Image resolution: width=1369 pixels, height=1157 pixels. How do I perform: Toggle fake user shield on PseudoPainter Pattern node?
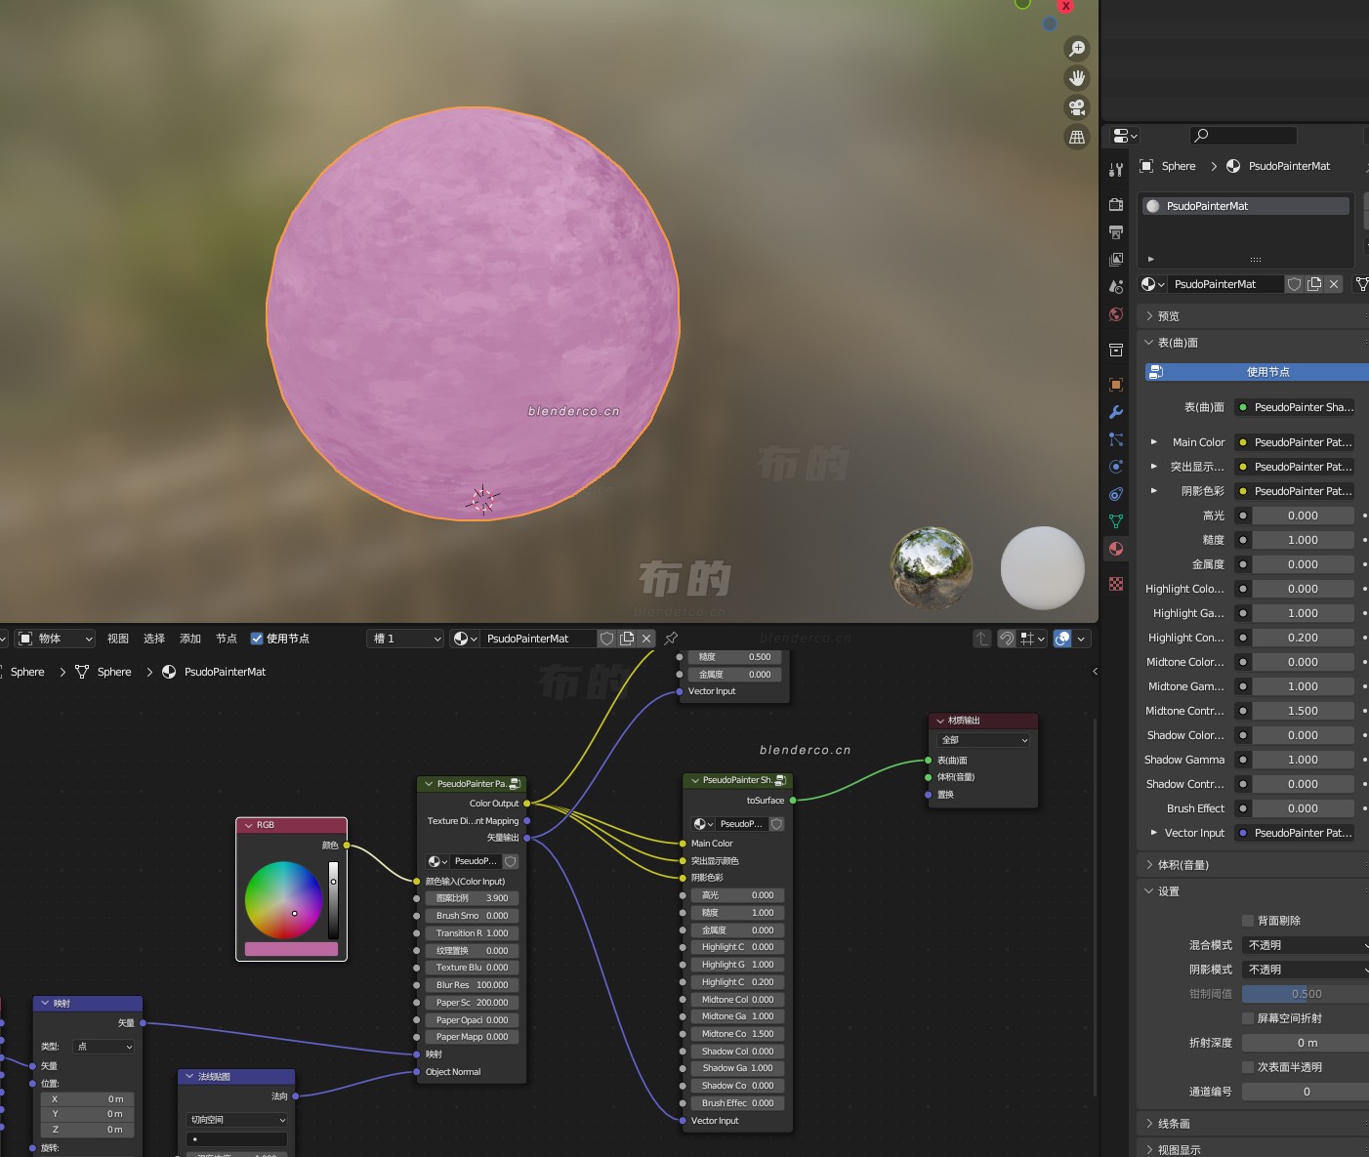click(x=511, y=861)
